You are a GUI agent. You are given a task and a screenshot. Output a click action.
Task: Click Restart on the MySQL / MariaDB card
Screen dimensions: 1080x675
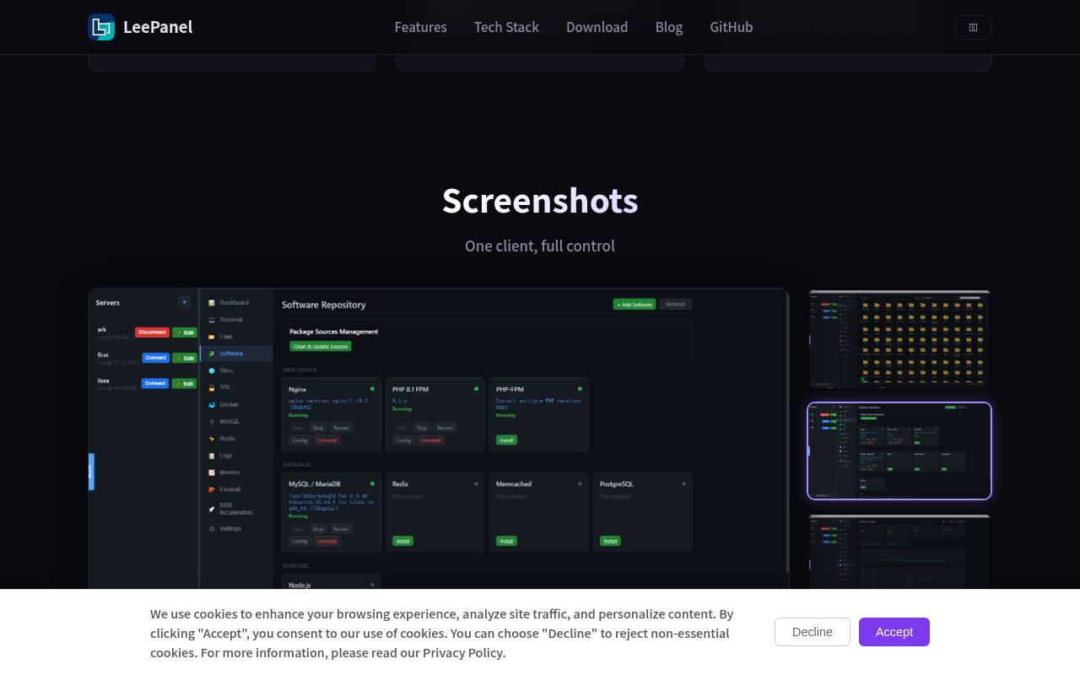(x=341, y=529)
